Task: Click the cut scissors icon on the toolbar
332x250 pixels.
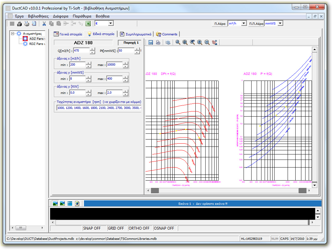Action: [44, 23]
